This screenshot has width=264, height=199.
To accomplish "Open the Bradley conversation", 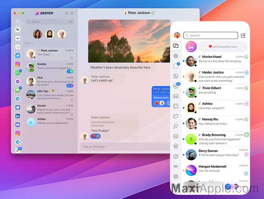I will coord(50,68).
